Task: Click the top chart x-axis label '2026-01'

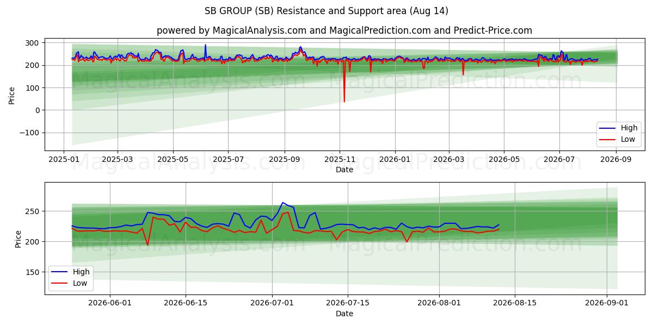Action: point(395,160)
